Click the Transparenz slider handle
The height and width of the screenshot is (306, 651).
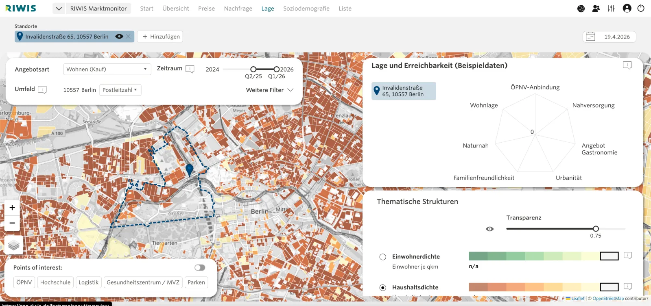click(596, 229)
